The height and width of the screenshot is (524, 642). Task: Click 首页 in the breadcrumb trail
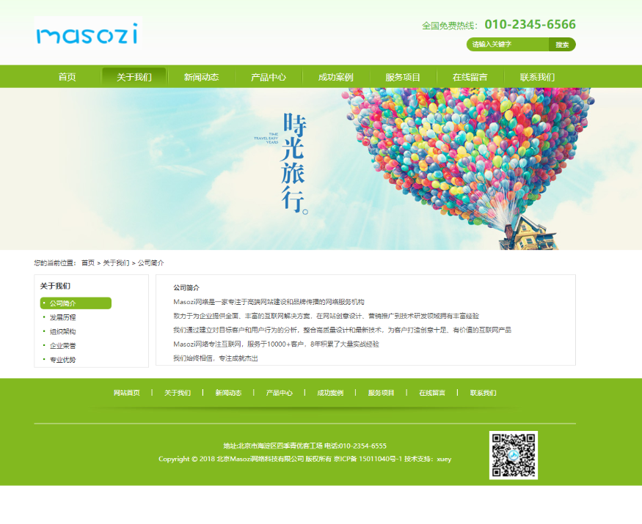(x=88, y=263)
